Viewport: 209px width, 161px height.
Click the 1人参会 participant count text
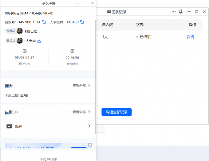tap(30, 41)
